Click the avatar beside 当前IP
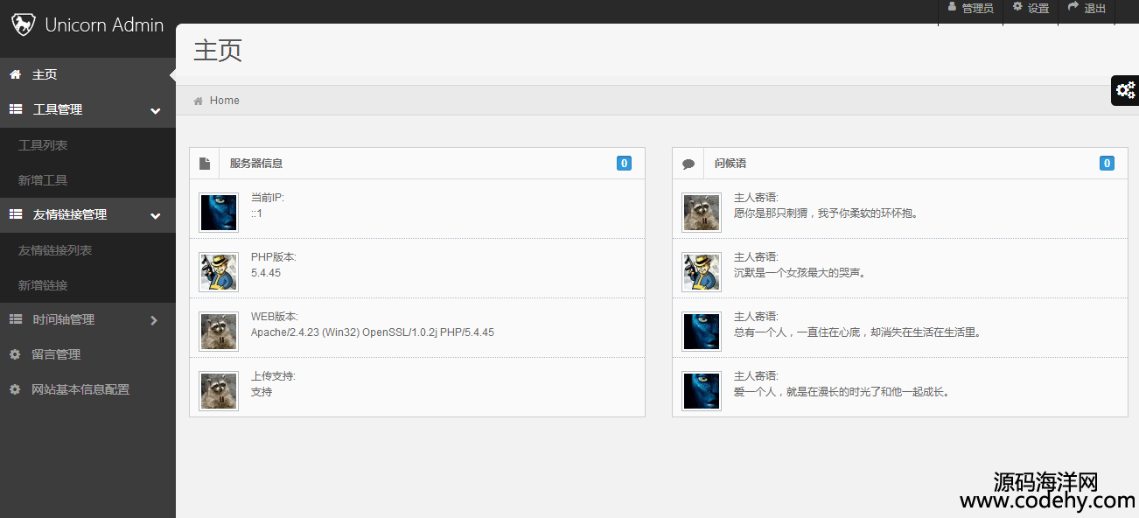The width and height of the screenshot is (1139, 518). tap(219, 213)
